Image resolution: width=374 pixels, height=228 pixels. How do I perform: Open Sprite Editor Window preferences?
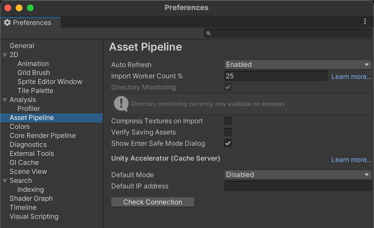[50, 82]
